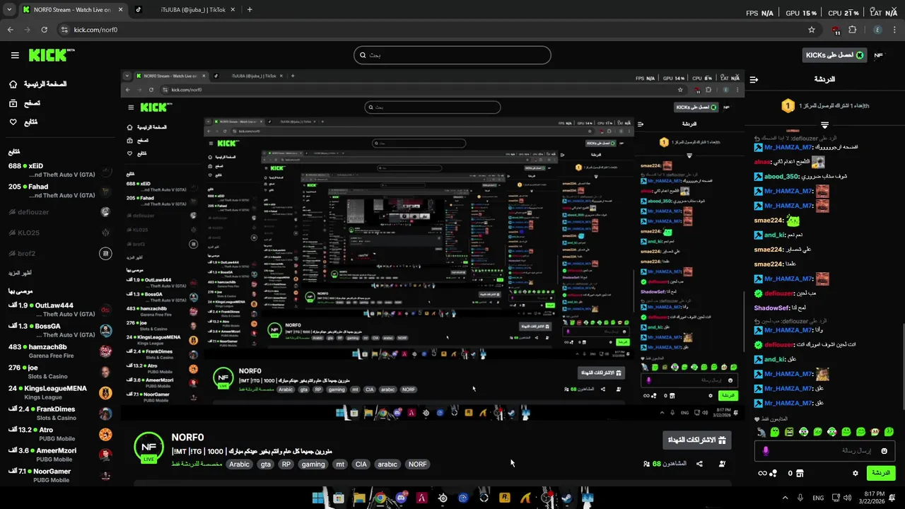Image resolution: width=905 pixels, height=509 pixels.
Task: Open the emoji picker in the chat input
Action: 884,451
